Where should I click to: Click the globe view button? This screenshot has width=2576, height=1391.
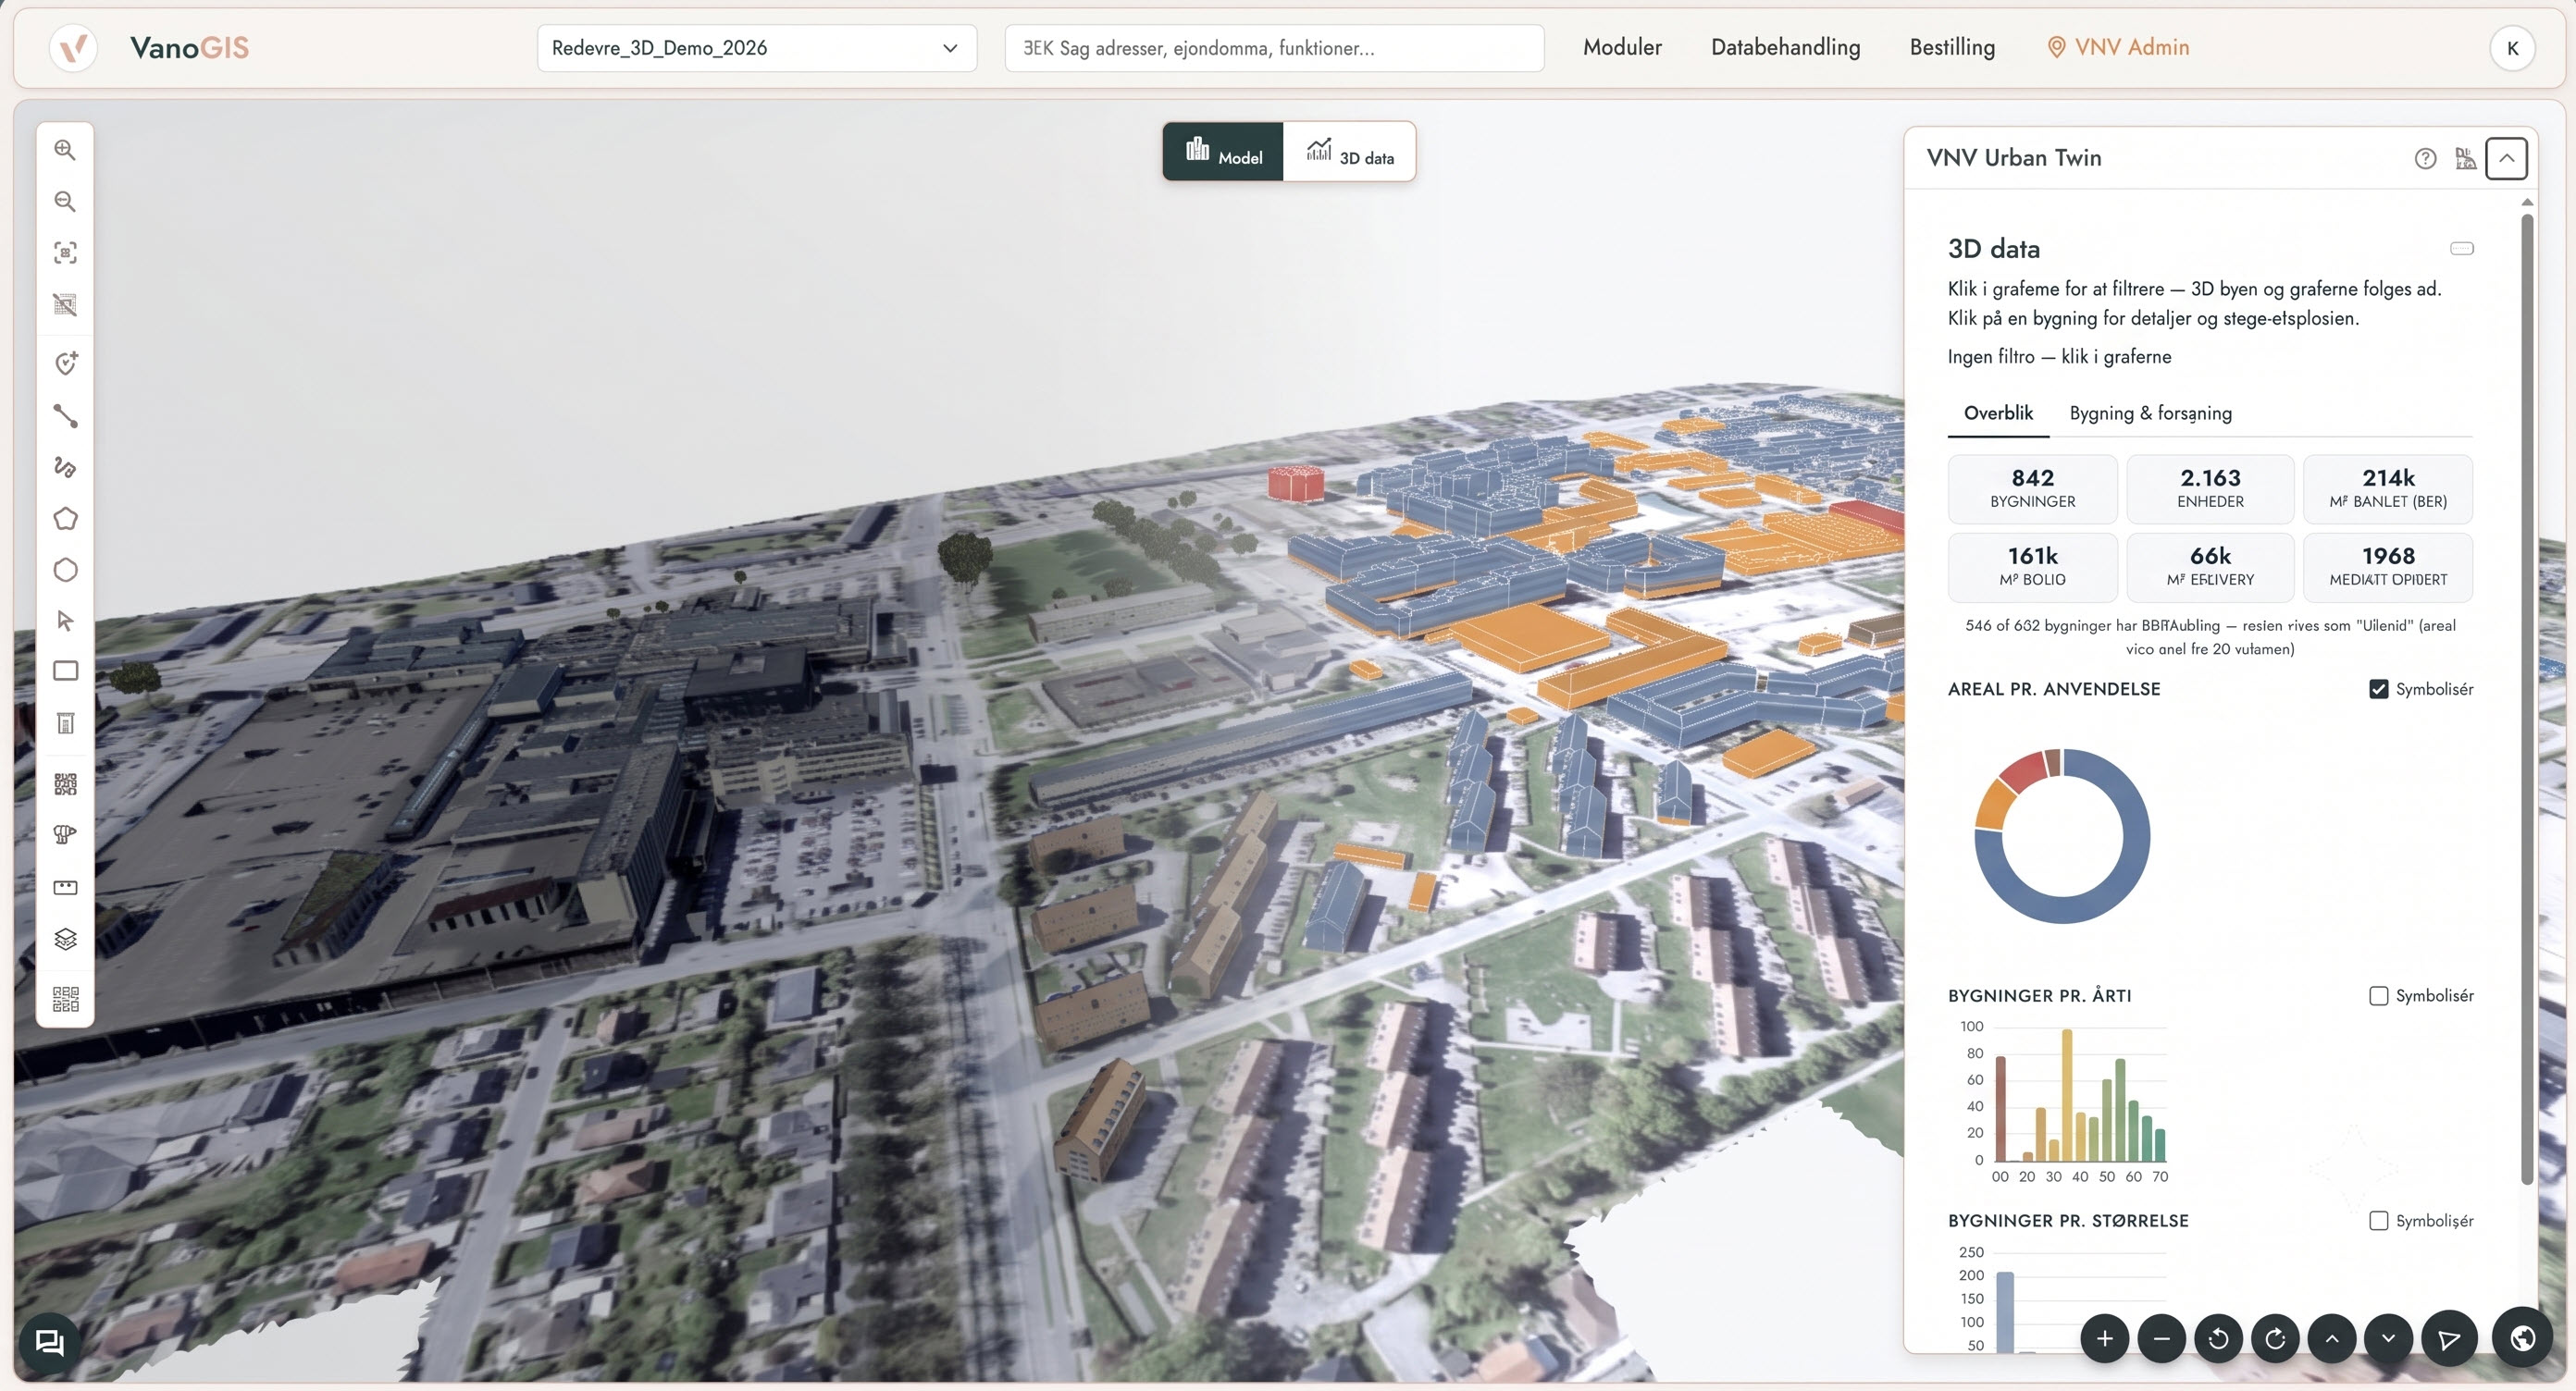(x=2522, y=1338)
